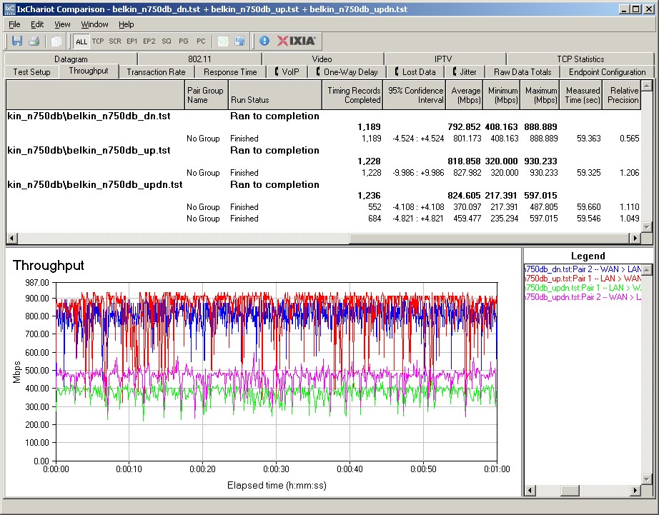Open the Edit menu
The width and height of the screenshot is (659, 515).
tap(37, 24)
